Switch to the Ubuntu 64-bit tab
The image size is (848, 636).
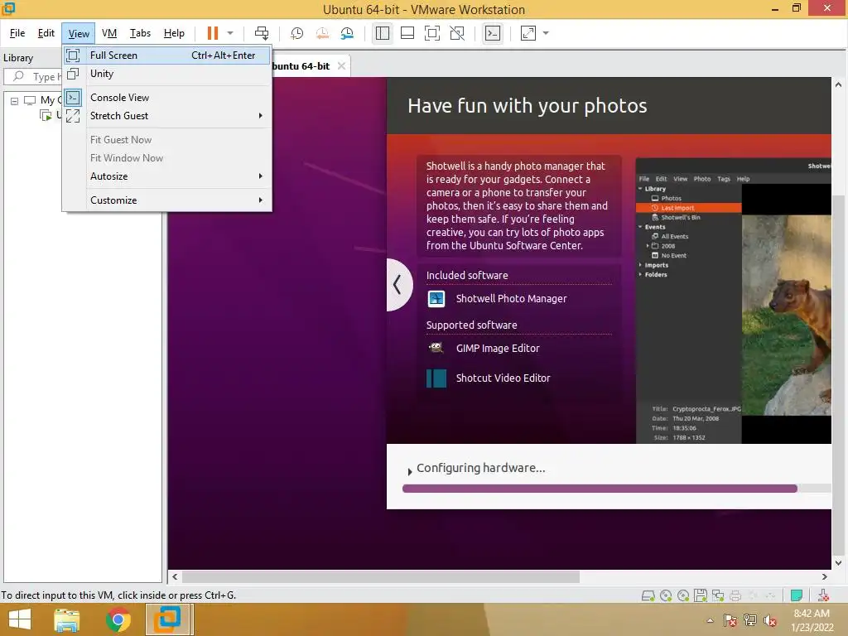pos(301,66)
